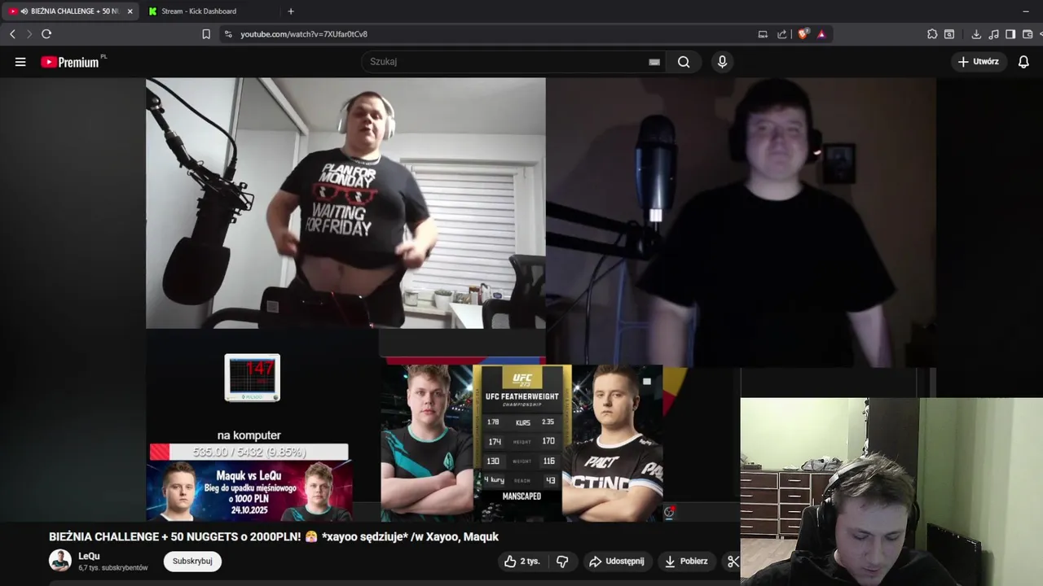Open the Brave Shields lion icon

pyautogui.click(x=803, y=34)
